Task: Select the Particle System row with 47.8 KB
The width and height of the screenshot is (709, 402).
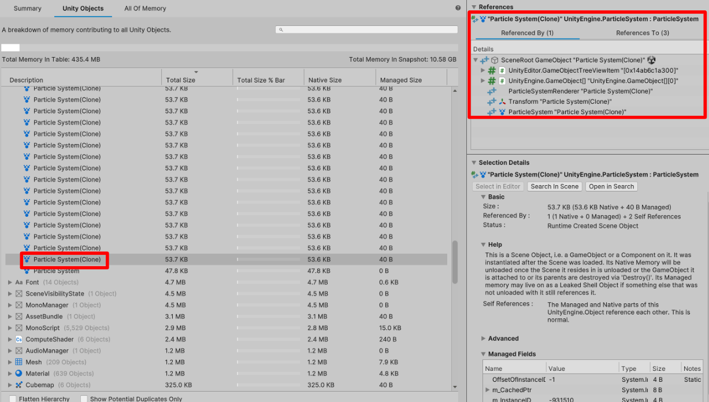Action: (227, 271)
